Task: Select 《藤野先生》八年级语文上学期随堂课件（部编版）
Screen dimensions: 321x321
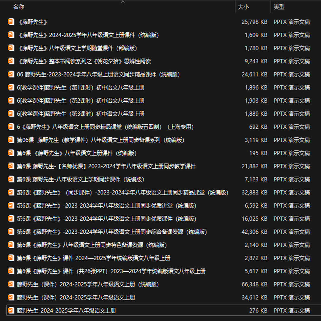Action: pyautogui.click(x=78, y=48)
